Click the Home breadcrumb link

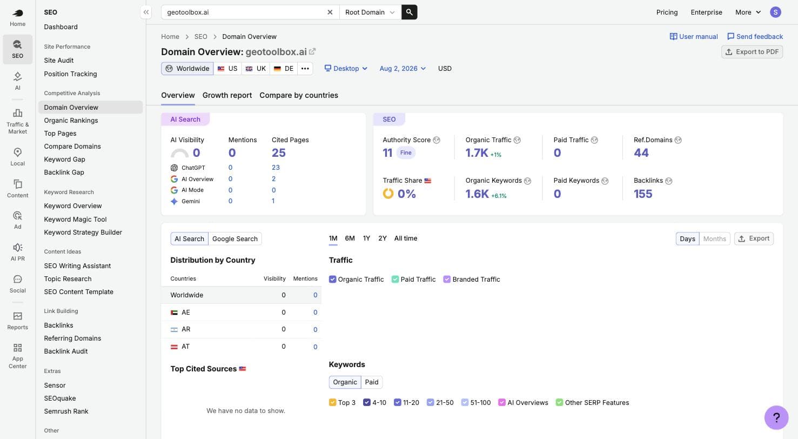tap(170, 37)
